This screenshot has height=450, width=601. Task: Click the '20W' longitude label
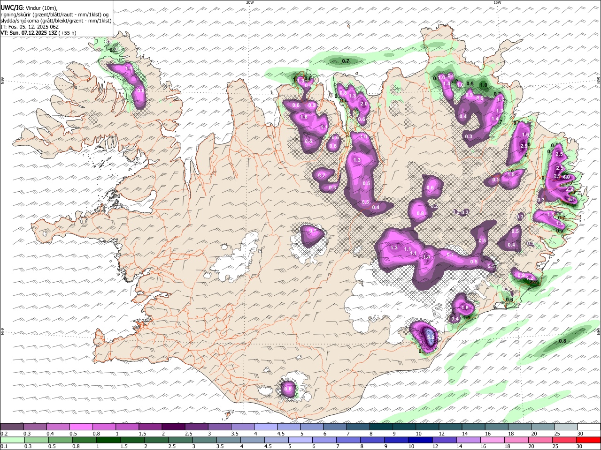pyautogui.click(x=250, y=2)
